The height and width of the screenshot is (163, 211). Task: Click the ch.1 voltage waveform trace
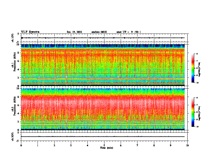coord(103,38)
